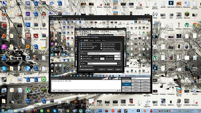Switch to the Hotkeys tab
201x113 pixels.
click(x=104, y=40)
